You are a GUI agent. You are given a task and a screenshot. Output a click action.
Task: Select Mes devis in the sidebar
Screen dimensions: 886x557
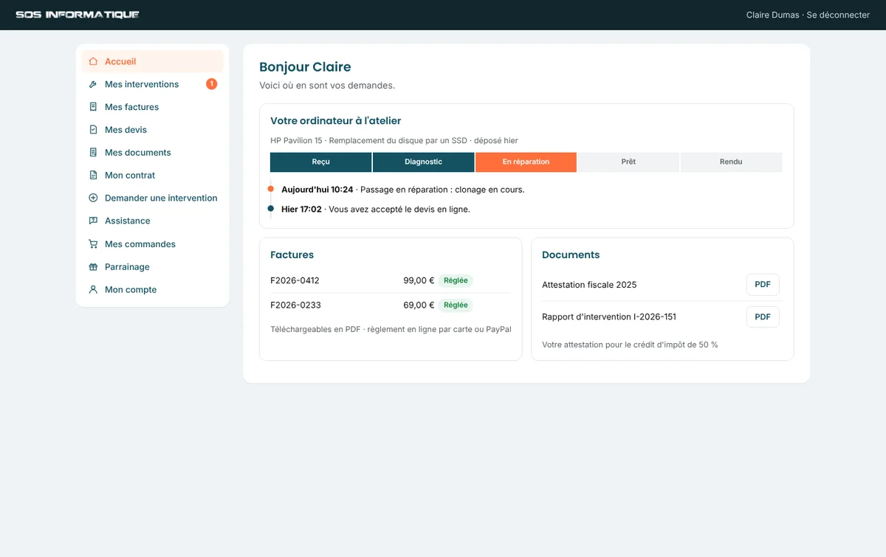pos(153,130)
